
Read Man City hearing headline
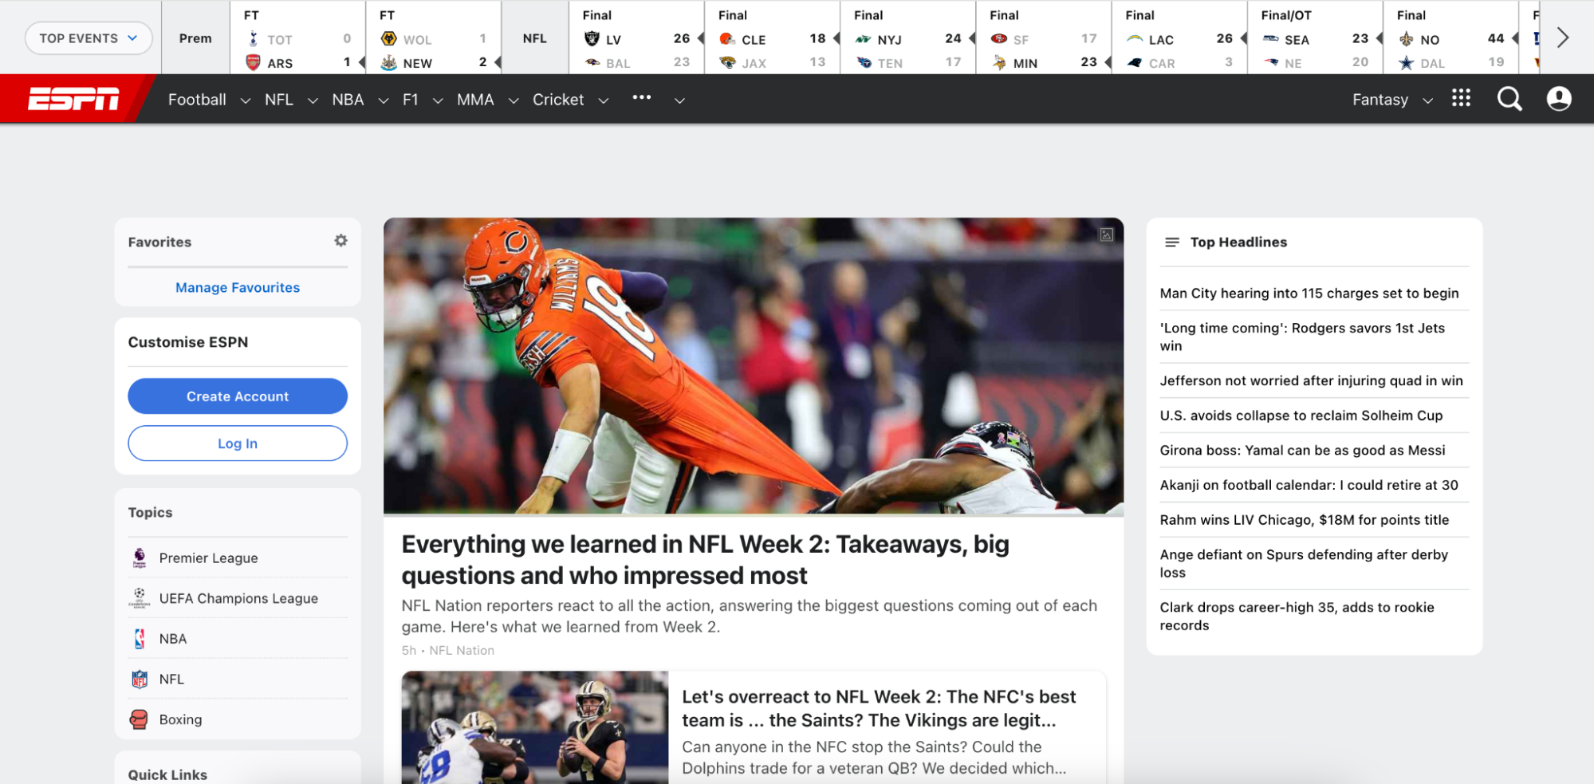click(1309, 294)
